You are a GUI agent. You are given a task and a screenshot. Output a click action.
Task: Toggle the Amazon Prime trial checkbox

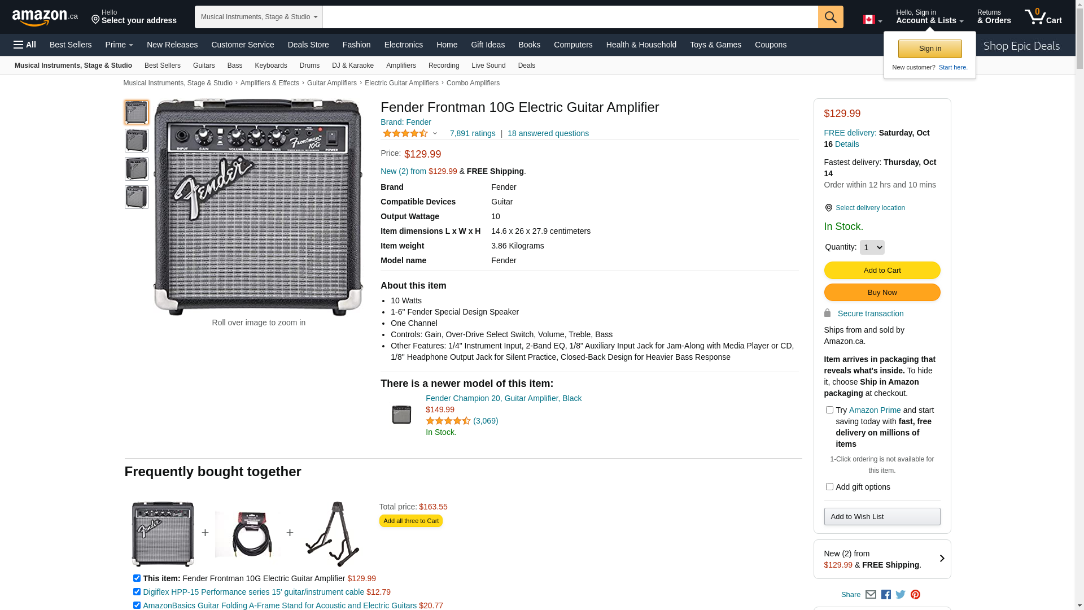829,410
